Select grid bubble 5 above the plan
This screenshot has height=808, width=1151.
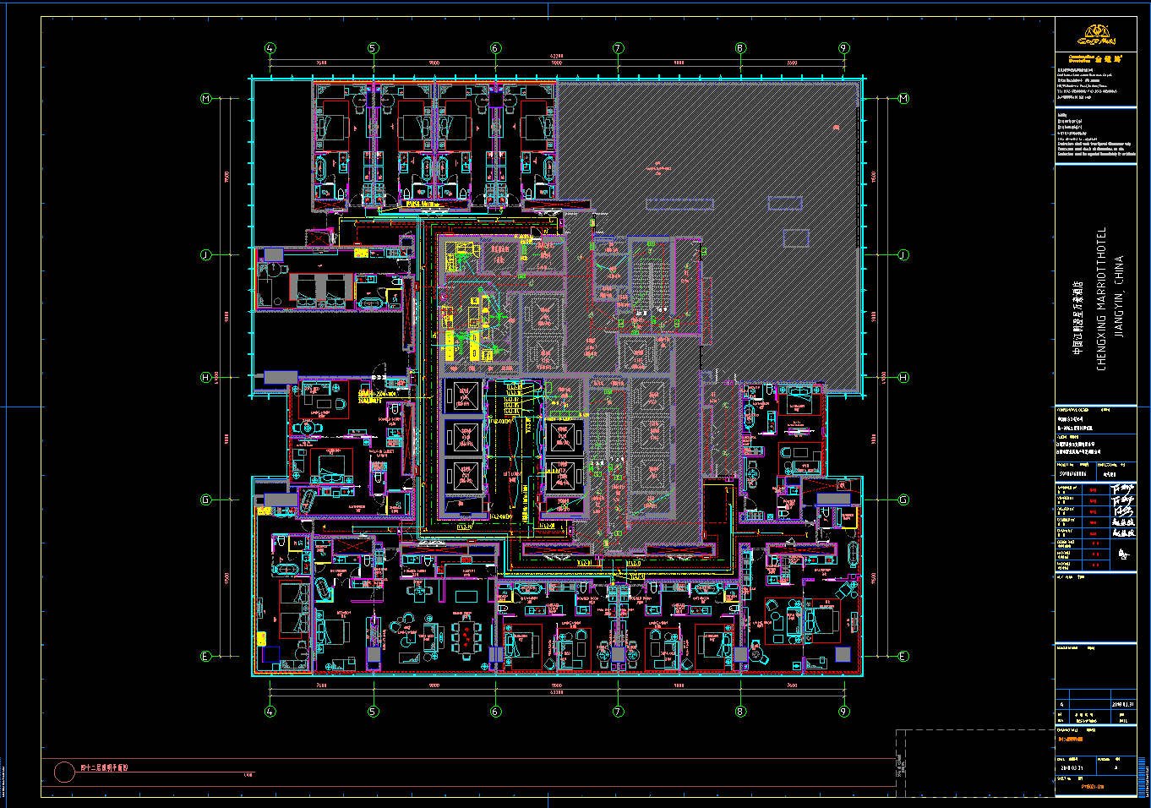(x=374, y=48)
